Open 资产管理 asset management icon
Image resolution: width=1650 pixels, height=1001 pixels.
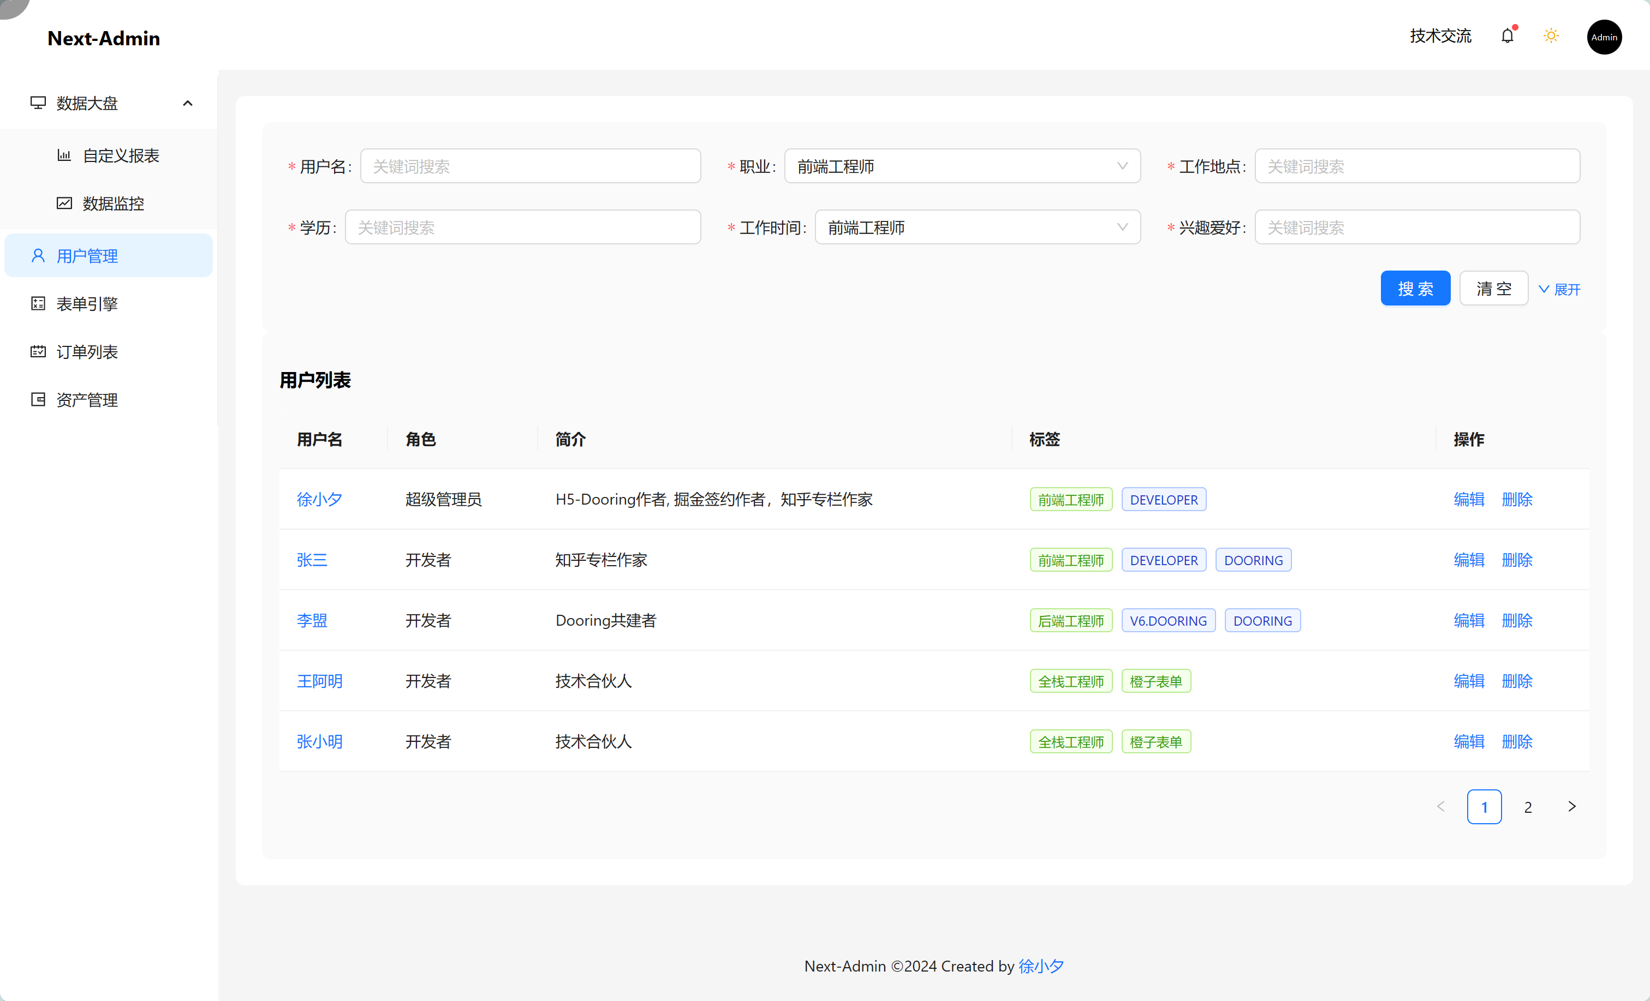(38, 399)
